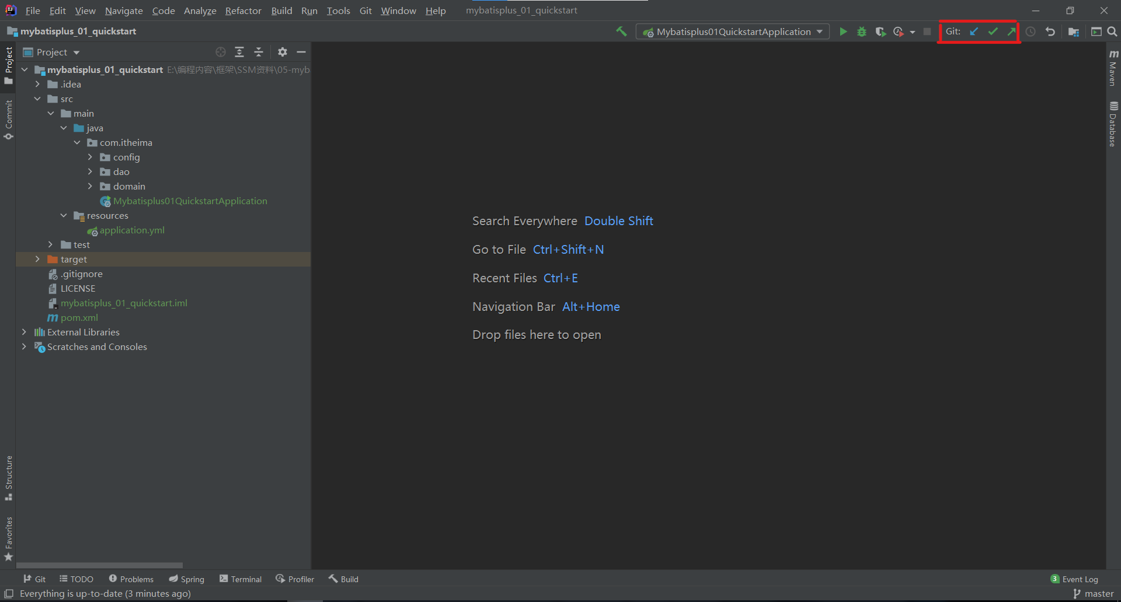The image size is (1121, 602).
Task: Open the Terminal tool window tab
Action: click(x=241, y=579)
